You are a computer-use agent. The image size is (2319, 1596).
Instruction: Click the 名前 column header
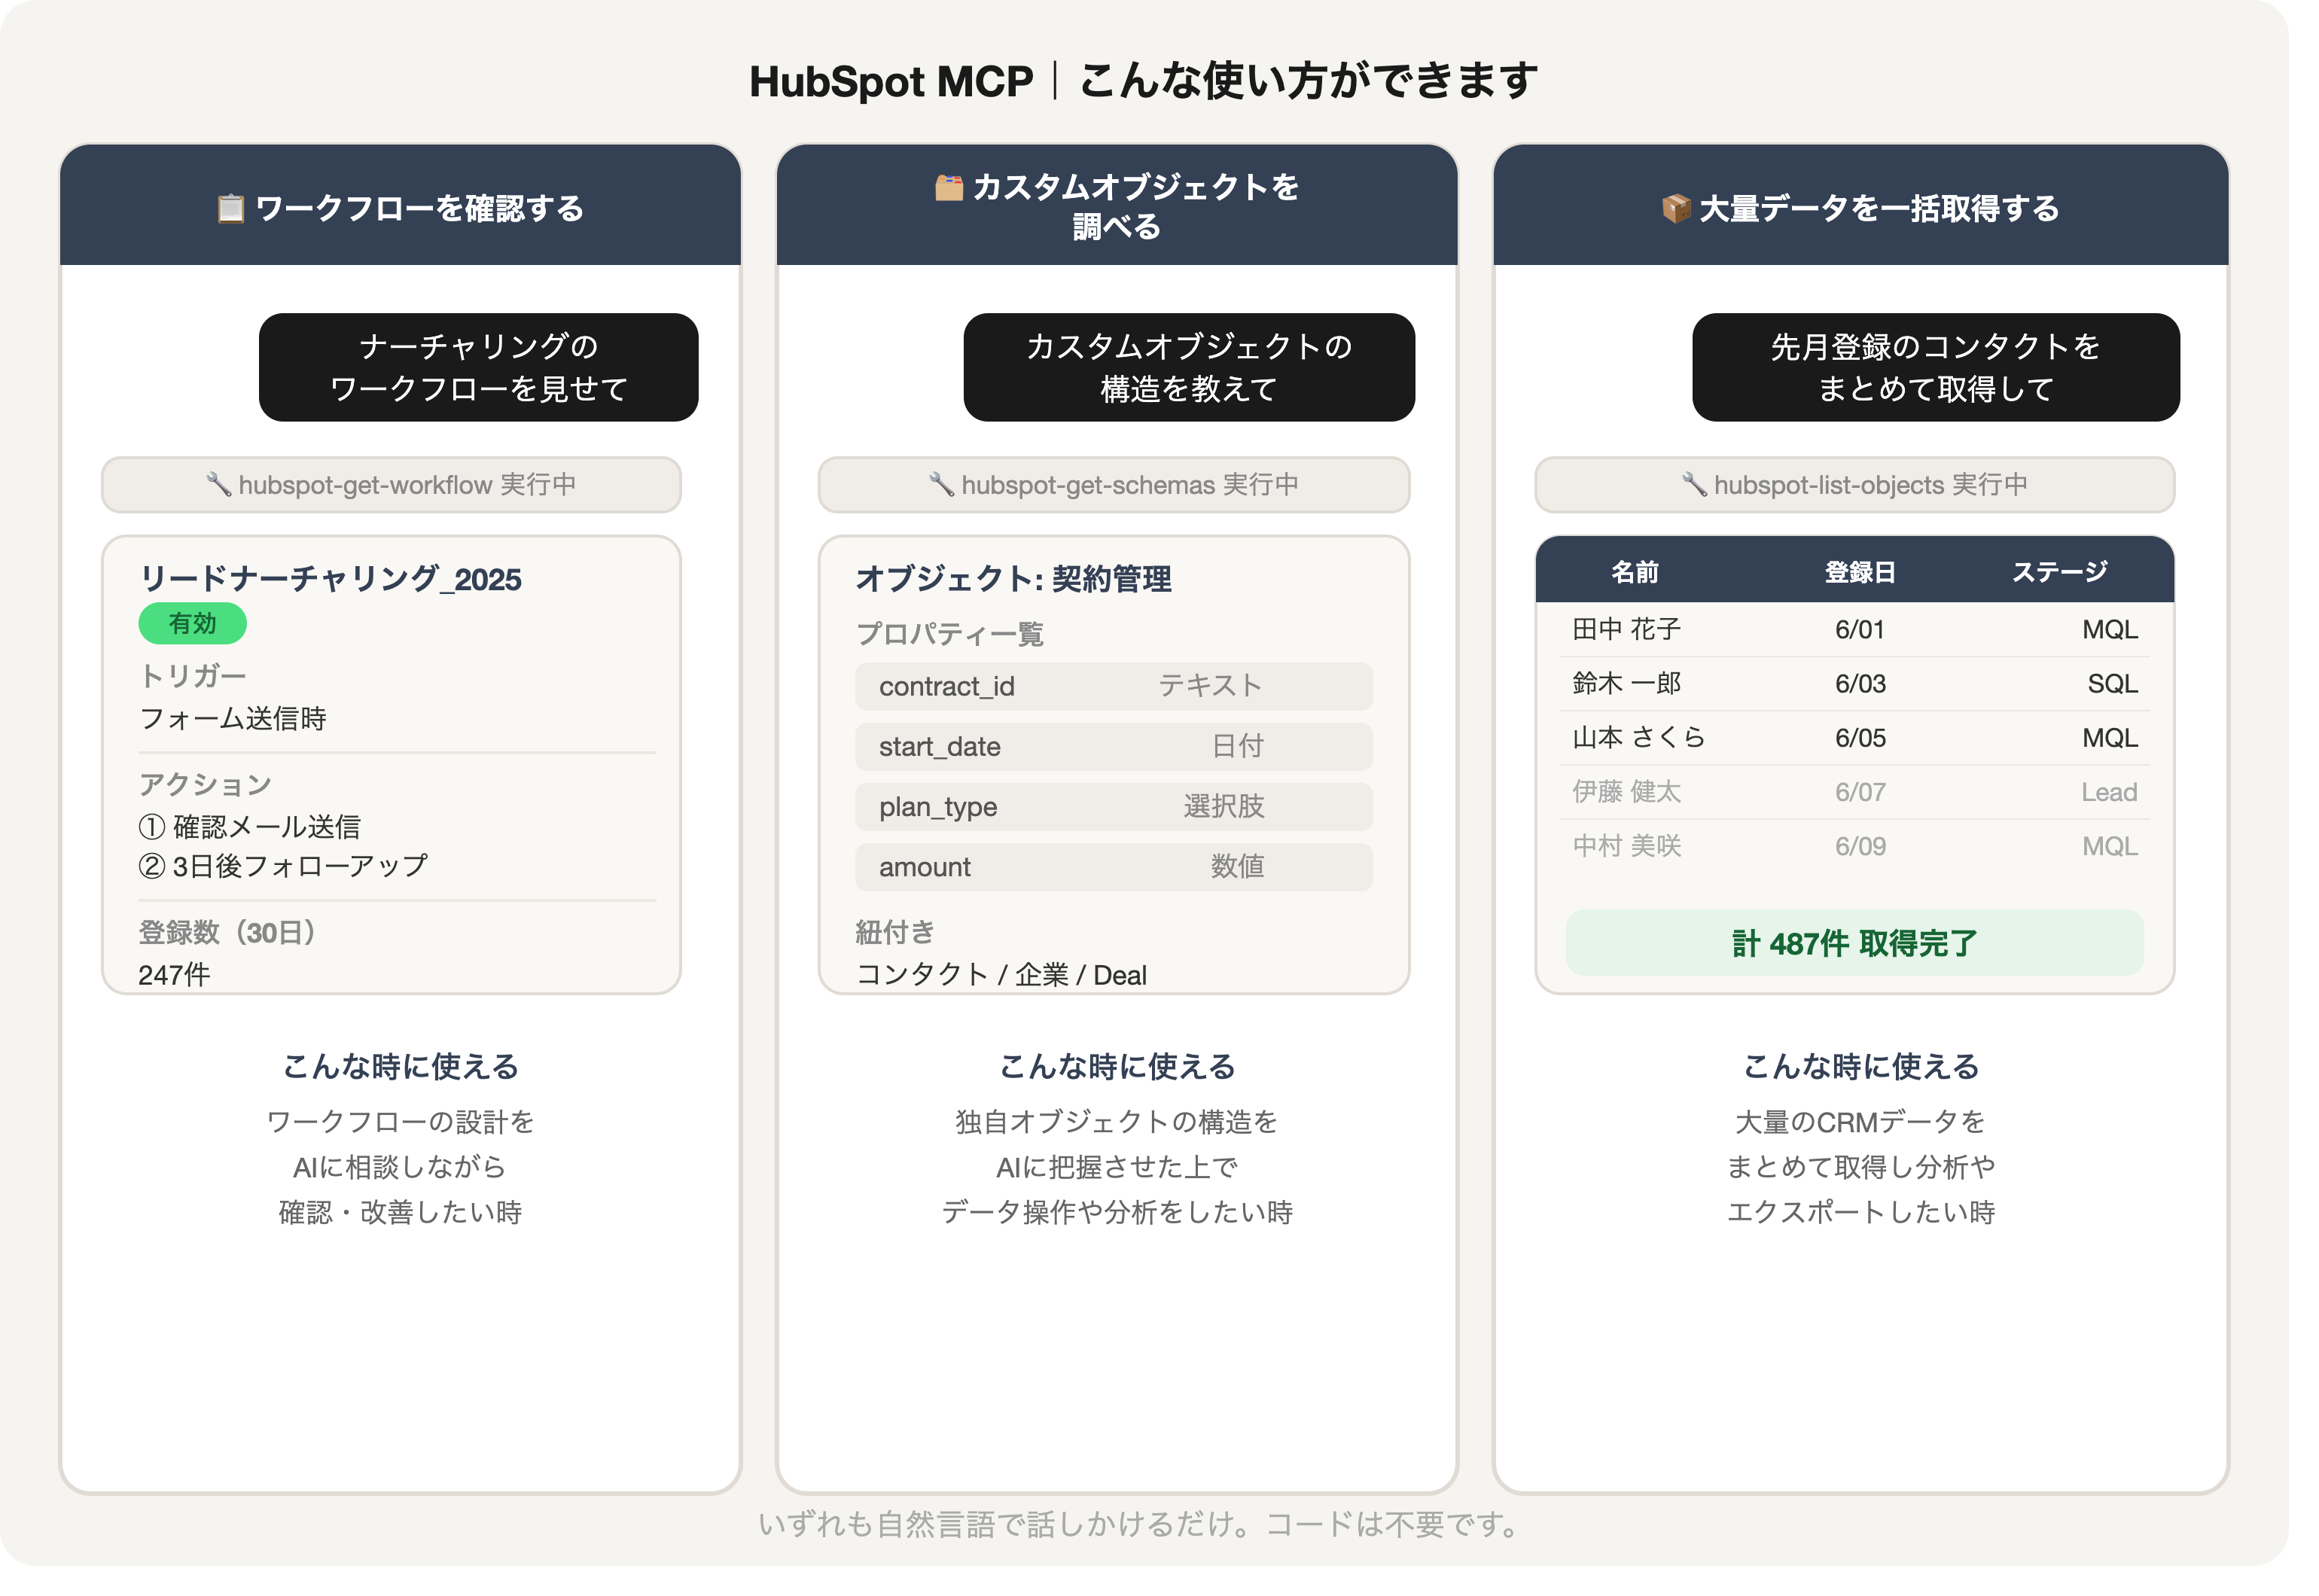click(x=1634, y=572)
